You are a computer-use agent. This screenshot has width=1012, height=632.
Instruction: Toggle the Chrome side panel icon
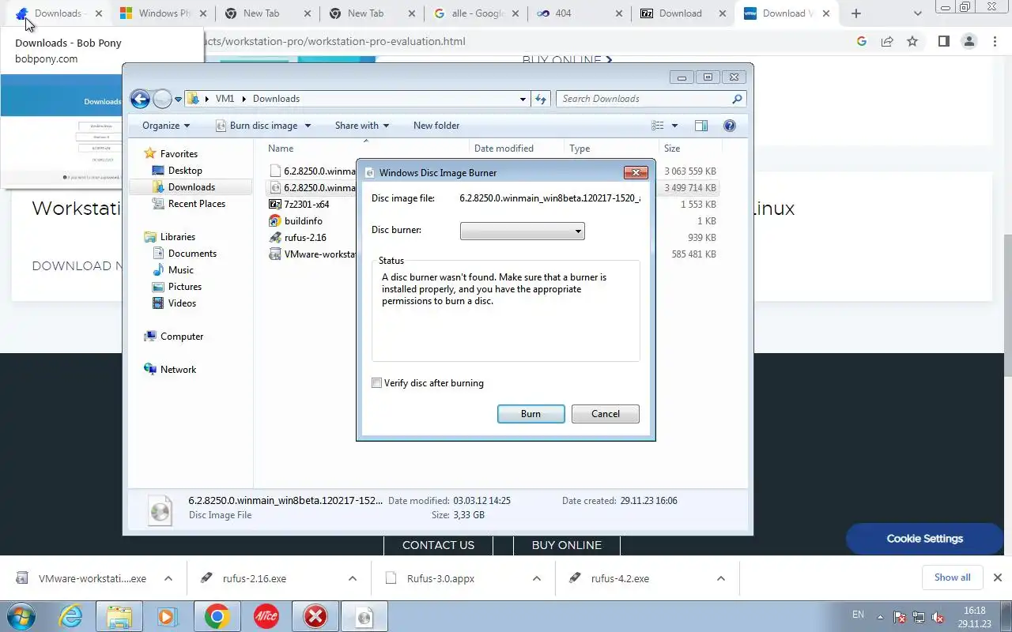coord(943,42)
